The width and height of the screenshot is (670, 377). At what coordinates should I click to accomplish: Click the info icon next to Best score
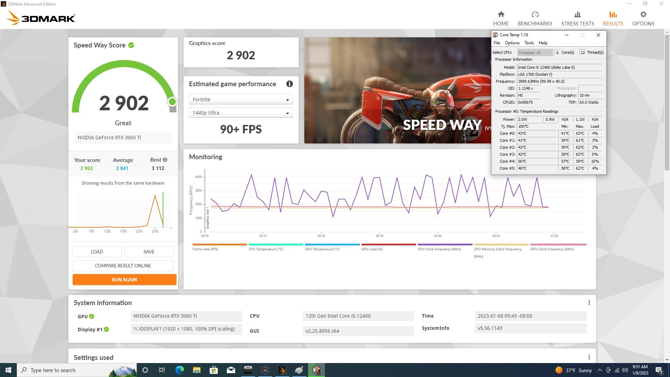165,160
